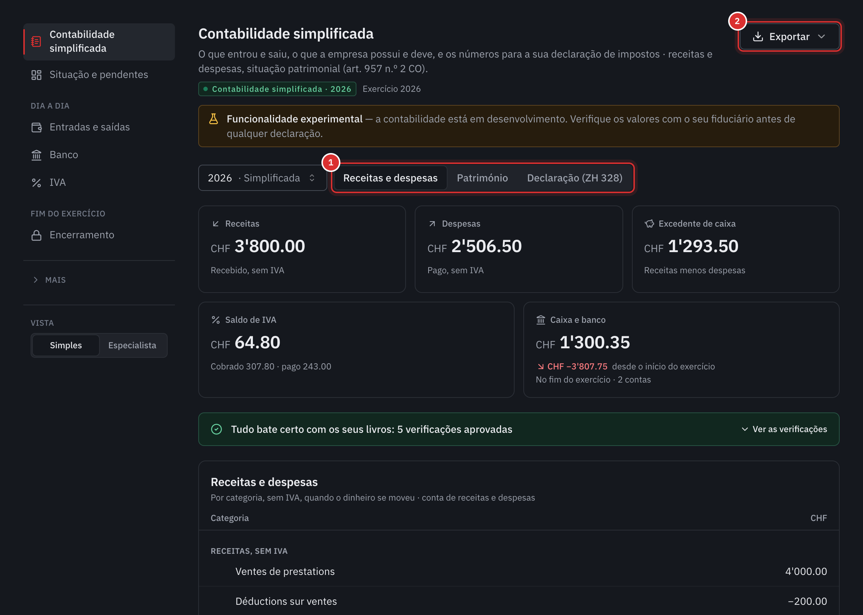Click the Entradas e saídas wallet icon
Viewport: 863px width, 615px height.
[x=36, y=127]
